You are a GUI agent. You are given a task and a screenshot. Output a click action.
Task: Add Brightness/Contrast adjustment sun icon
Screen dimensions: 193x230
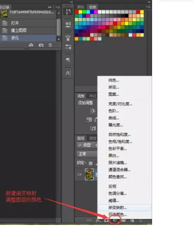tap(93, 111)
